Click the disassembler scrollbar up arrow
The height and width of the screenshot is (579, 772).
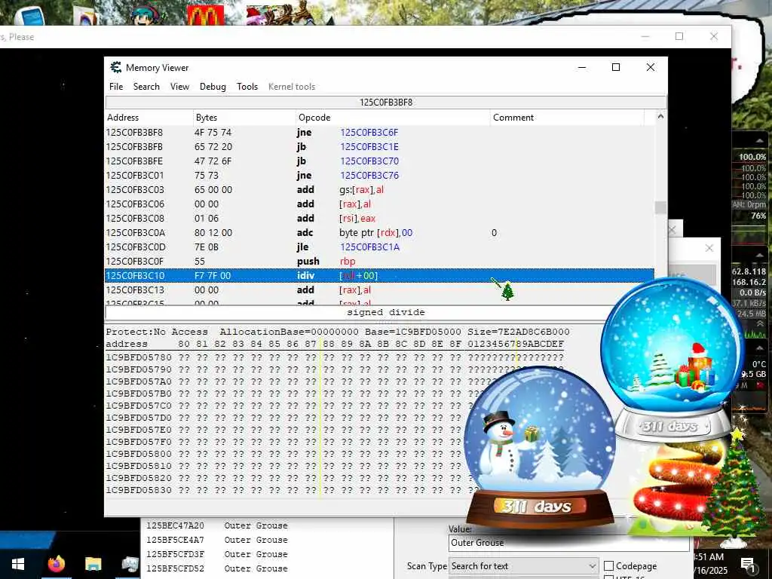660,117
